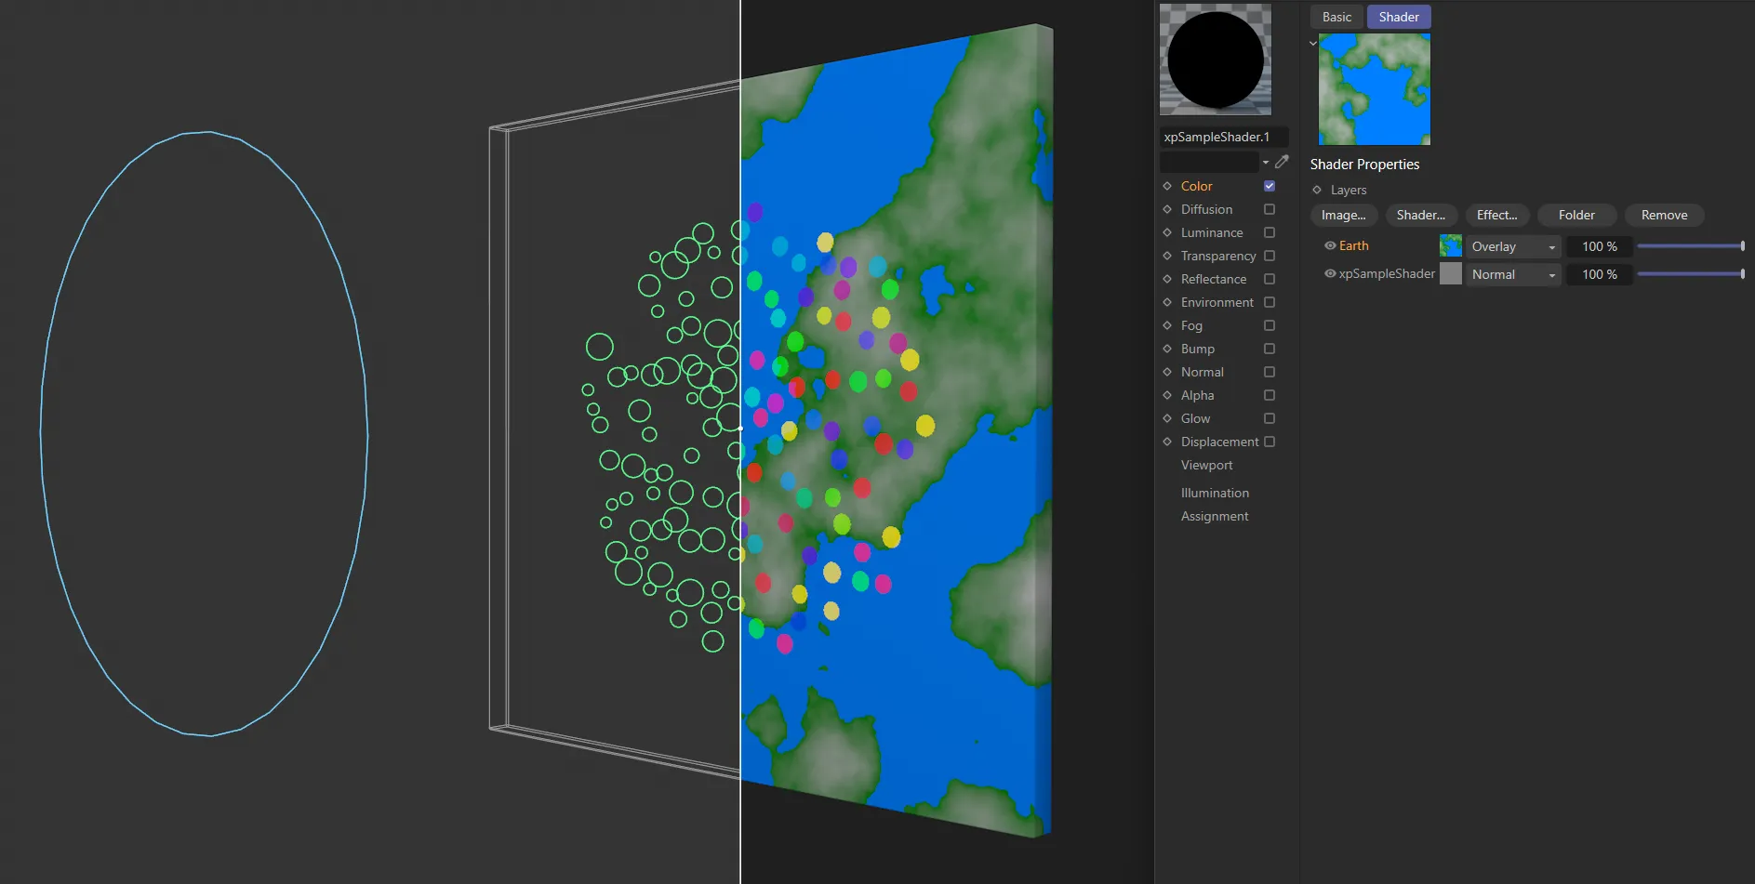1755x884 pixels.
Task: Click the fractal Earth shader preview image
Action: [1374, 89]
